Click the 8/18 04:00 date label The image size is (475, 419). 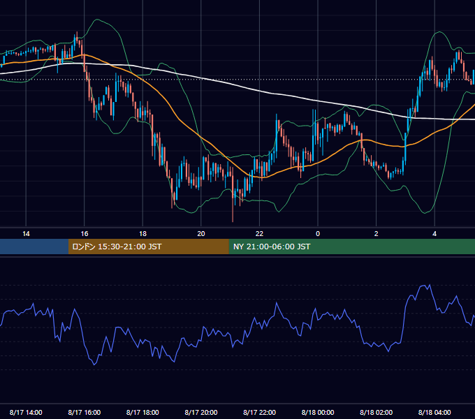pos(434,412)
